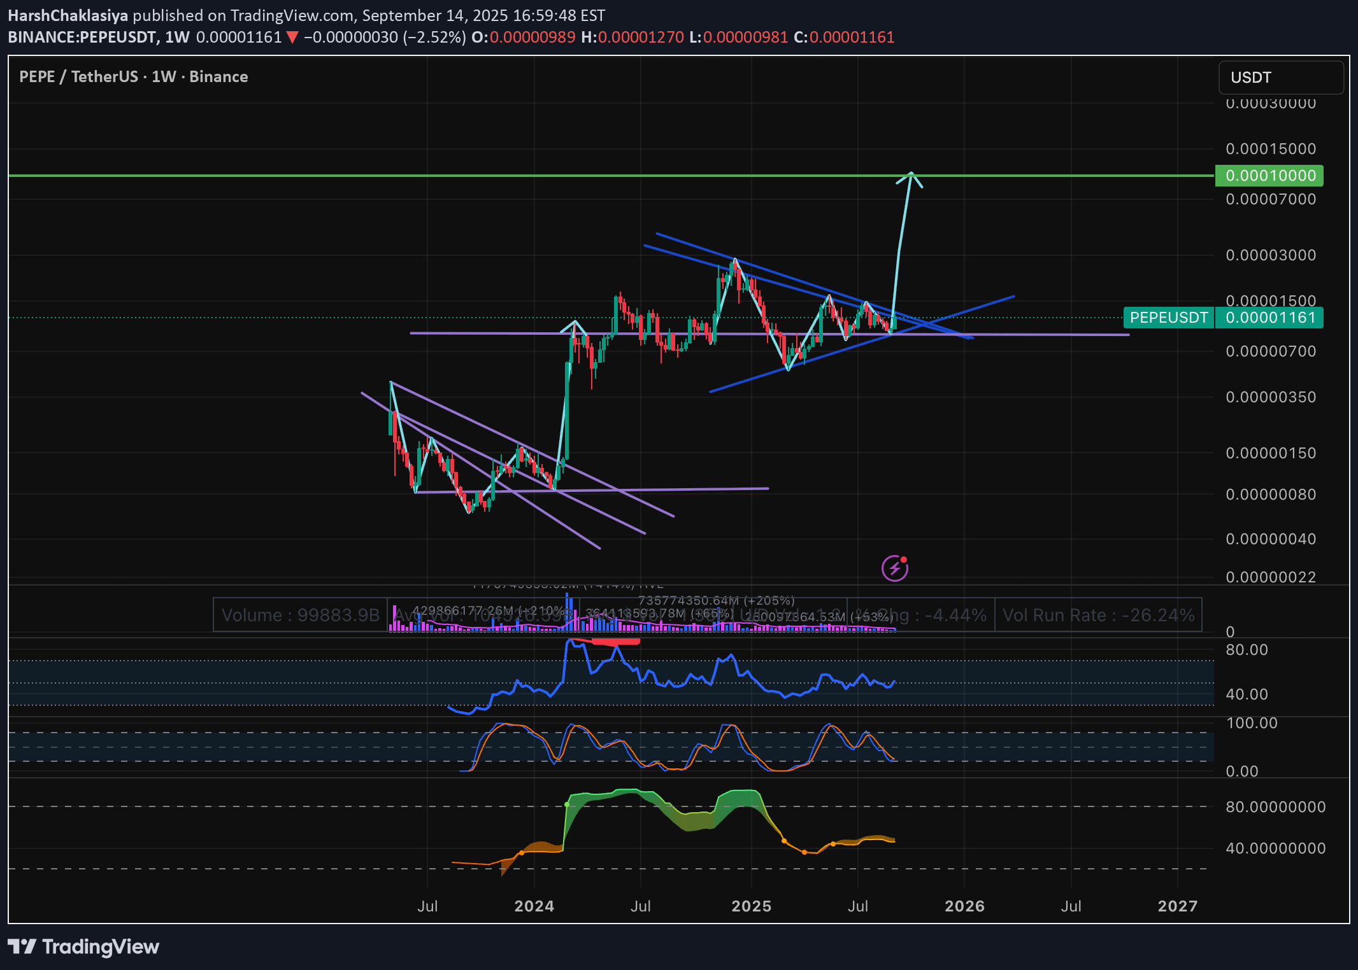This screenshot has height=970, width=1358.
Task: Click the 0.00000700 price axis label
Action: (x=1271, y=351)
